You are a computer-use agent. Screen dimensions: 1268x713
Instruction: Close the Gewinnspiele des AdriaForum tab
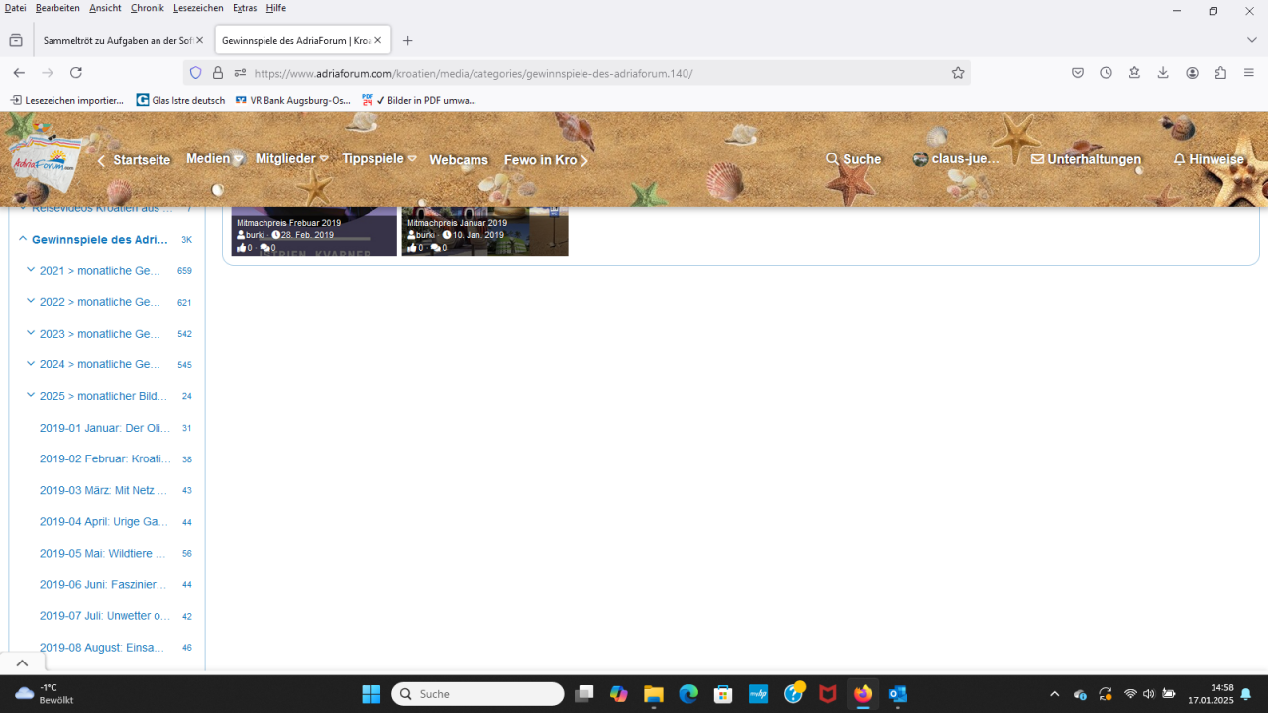pos(379,41)
